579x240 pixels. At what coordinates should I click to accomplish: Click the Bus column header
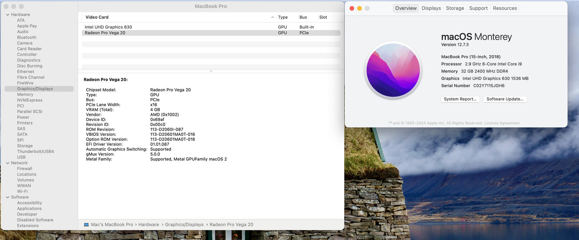click(303, 17)
